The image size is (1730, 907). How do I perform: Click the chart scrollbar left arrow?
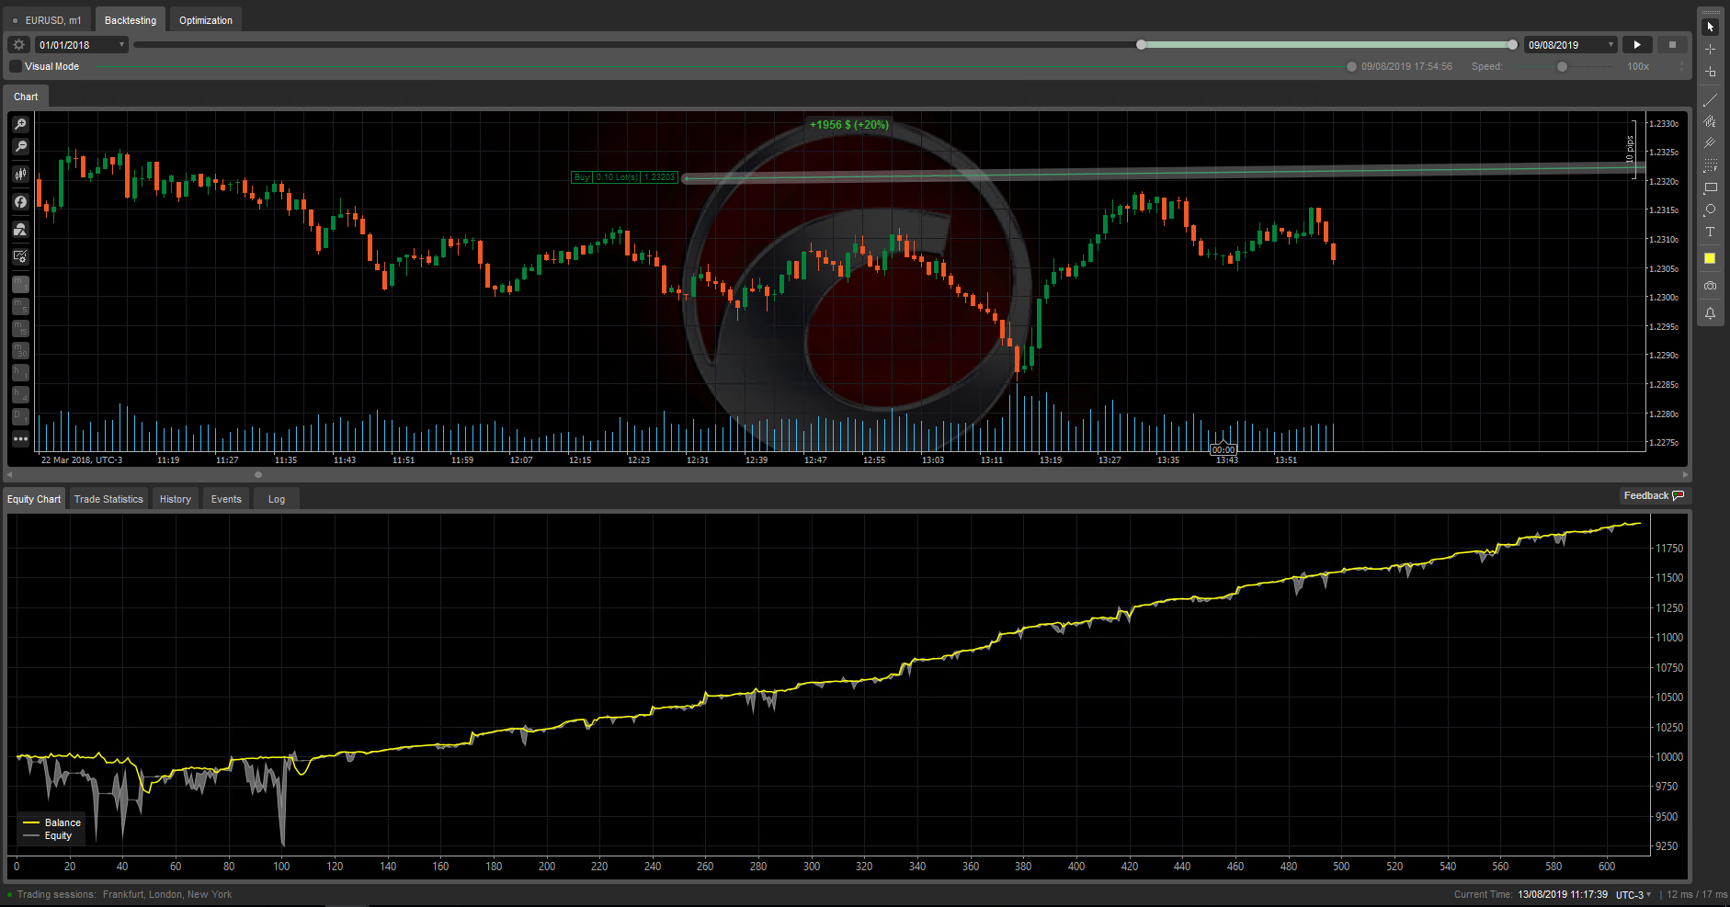click(9, 475)
